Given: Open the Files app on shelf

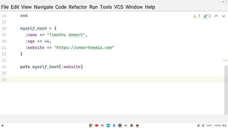Looking at the screenshot, I should click(108, 126).
